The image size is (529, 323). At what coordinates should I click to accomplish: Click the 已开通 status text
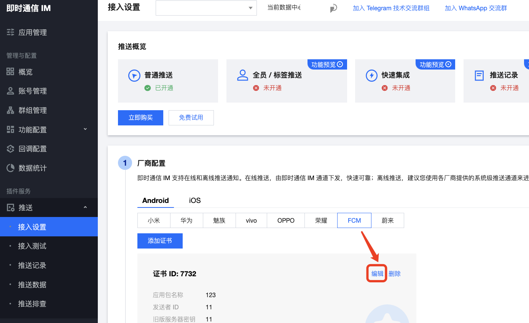click(x=164, y=88)
